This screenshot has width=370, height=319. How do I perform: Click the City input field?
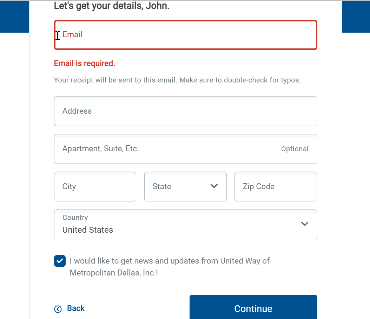[95, 186]
